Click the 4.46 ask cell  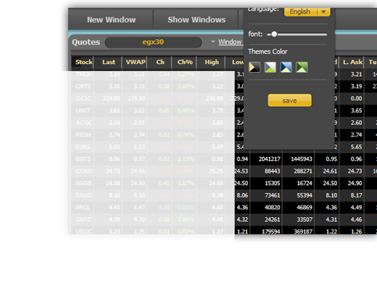[352, 219]
